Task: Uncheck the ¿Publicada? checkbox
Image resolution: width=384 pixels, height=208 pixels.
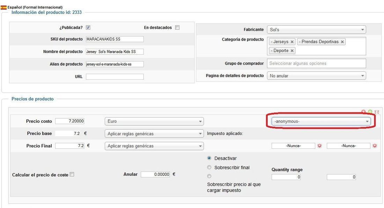Action: tap(88, 27)
